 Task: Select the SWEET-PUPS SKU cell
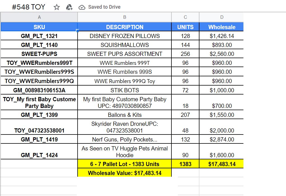tap(39, 54)
